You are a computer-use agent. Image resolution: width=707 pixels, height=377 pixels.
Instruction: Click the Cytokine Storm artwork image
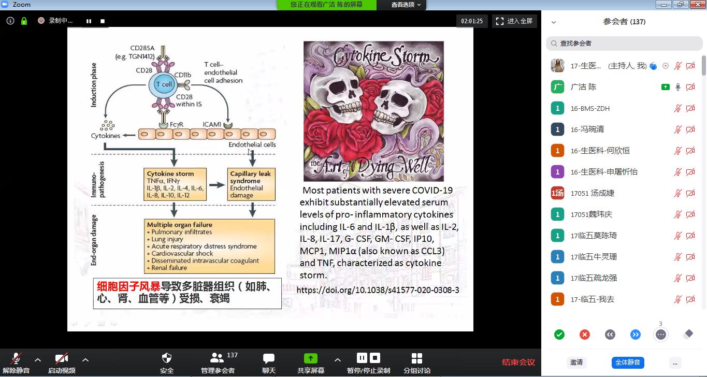point(373,111)
